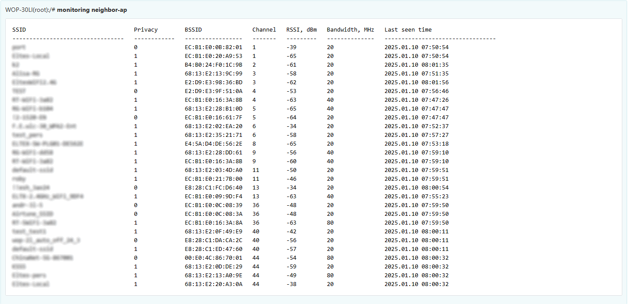Select BSSID E4:5A:D4:DE:56:2E
628x304 pixels.
click(x=214, y=144)
